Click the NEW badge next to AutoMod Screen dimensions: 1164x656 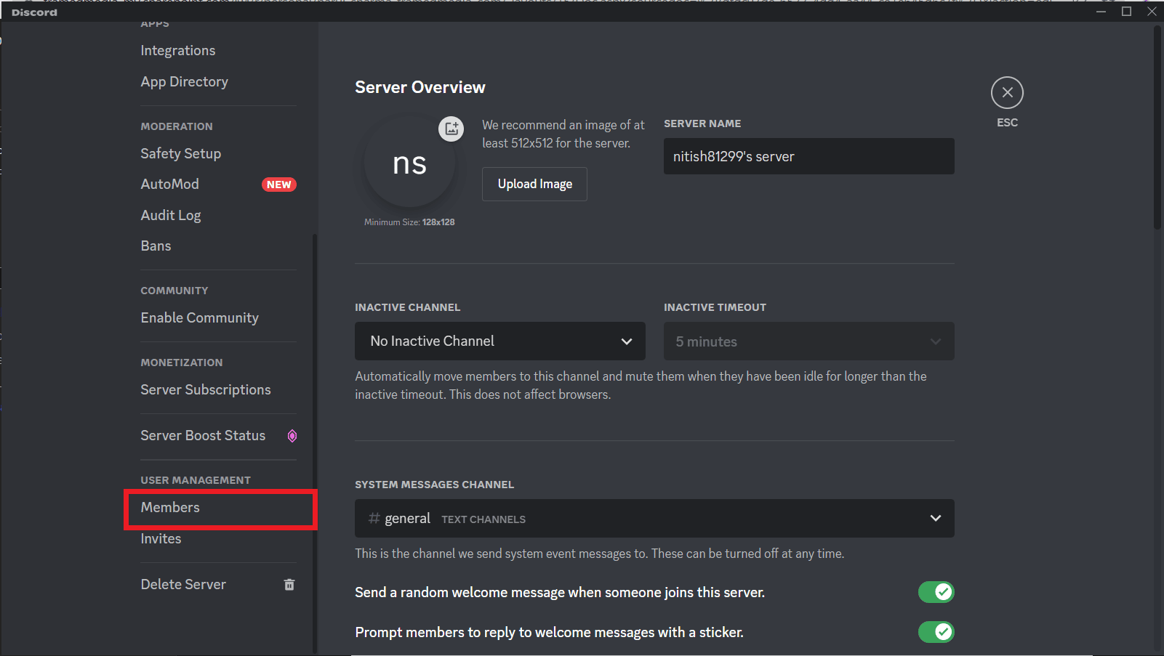tap(278, 185)
